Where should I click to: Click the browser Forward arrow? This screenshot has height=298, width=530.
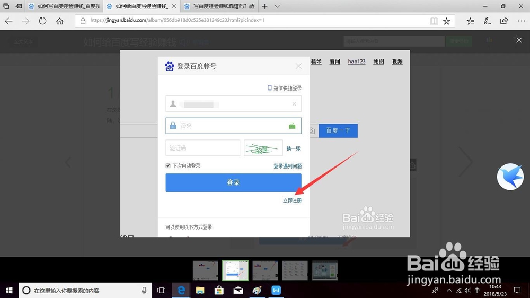coord(25,21)
